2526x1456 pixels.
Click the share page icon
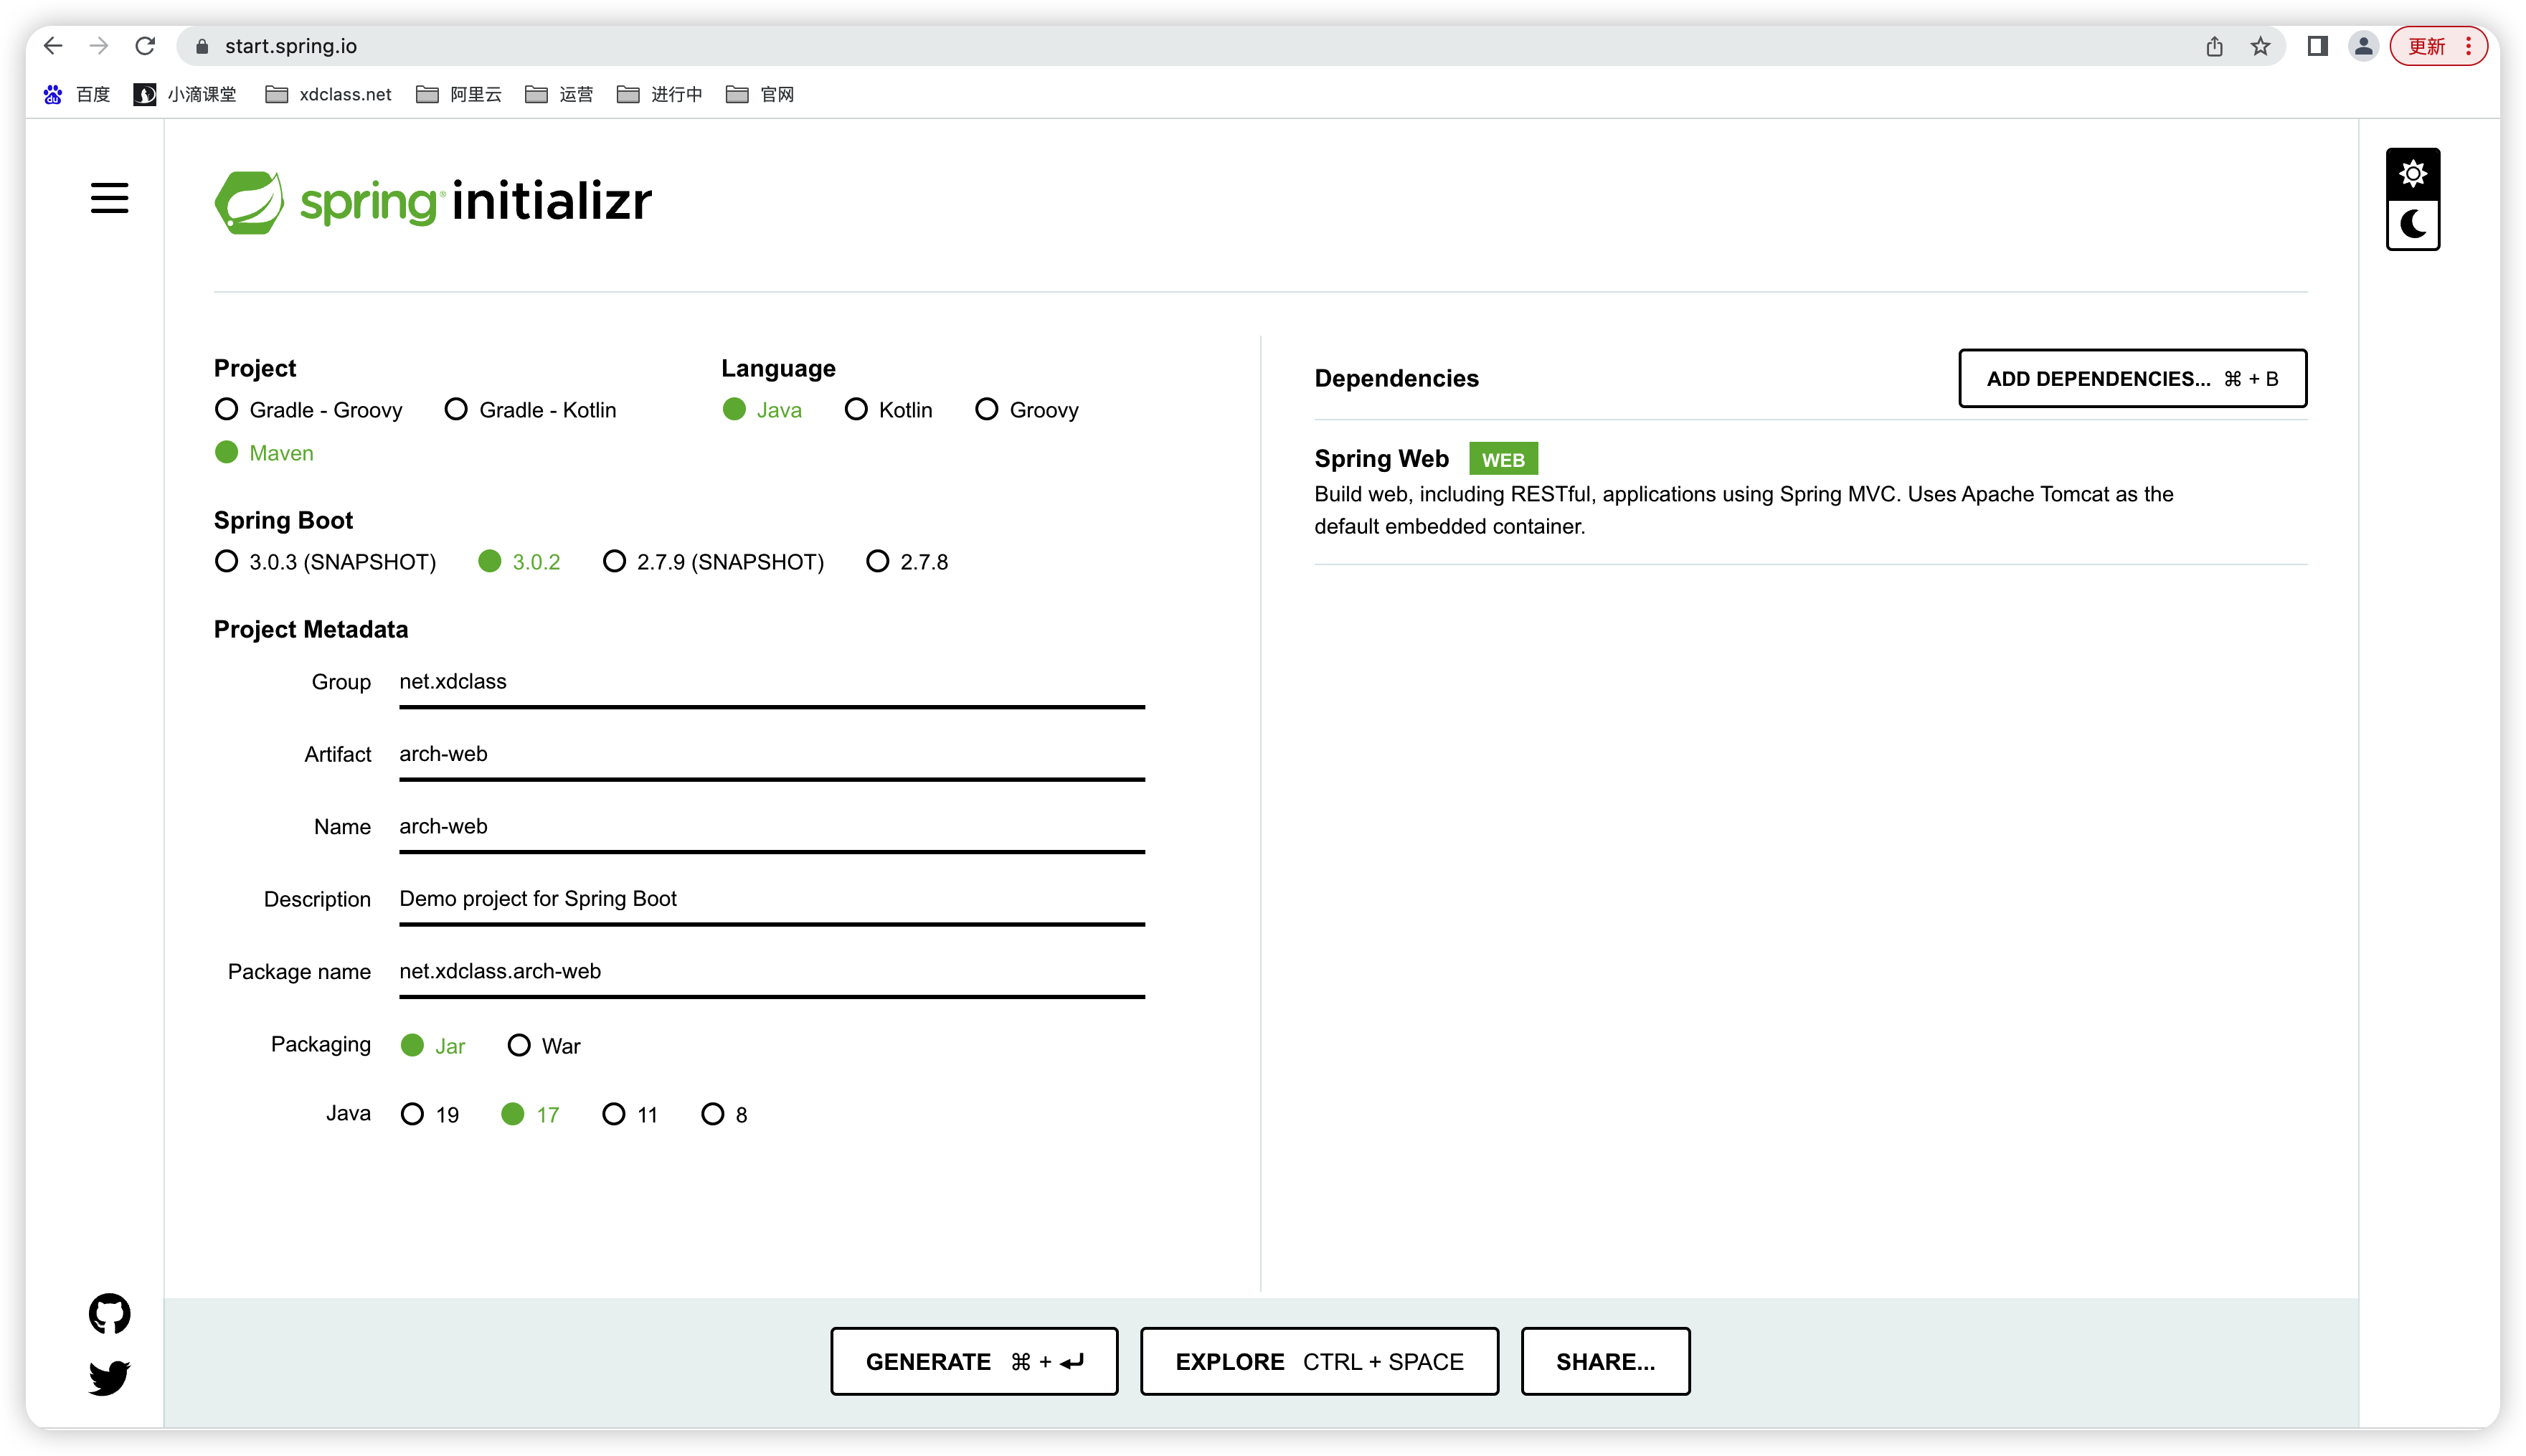click(2214, 46)
